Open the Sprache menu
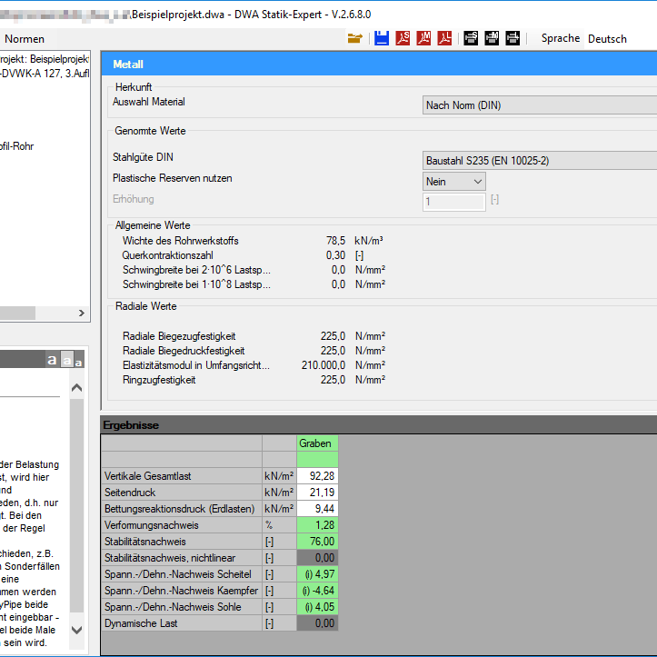This screenshot has width=657, height=657. (x=560, y=38)
